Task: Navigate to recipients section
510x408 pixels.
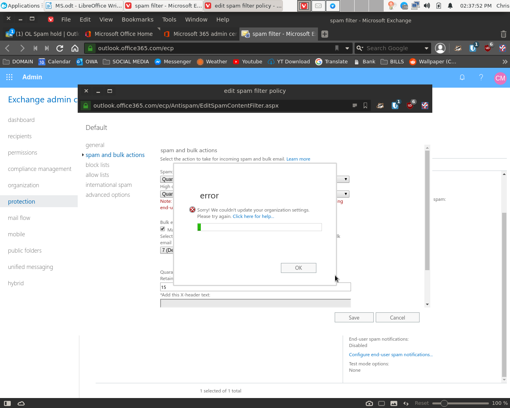Action: pyautogui.click(x=20, y=136)
